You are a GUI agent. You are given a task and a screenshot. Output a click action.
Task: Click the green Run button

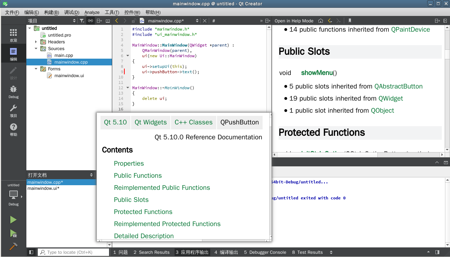[13, 220]
